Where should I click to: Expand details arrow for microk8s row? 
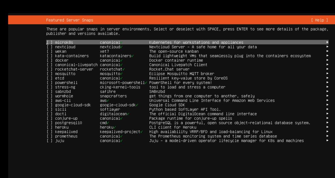327,42
